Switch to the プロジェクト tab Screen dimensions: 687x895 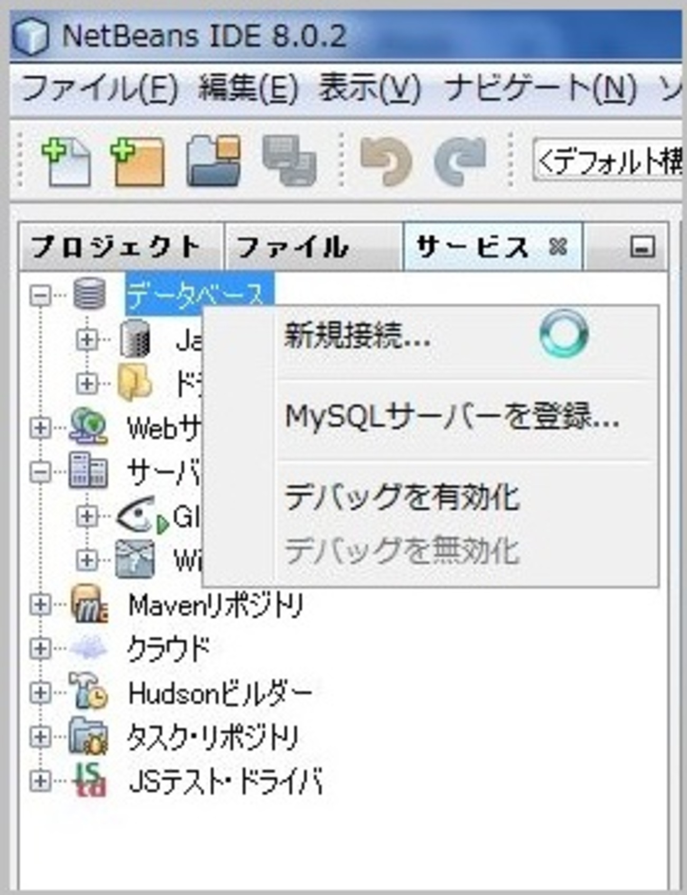coord(120,247)
